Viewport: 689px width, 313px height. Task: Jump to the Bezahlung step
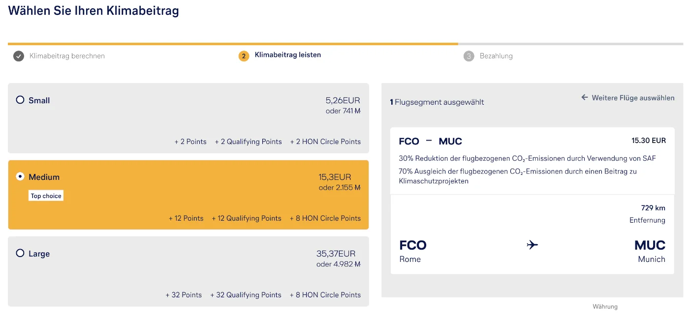496,56
